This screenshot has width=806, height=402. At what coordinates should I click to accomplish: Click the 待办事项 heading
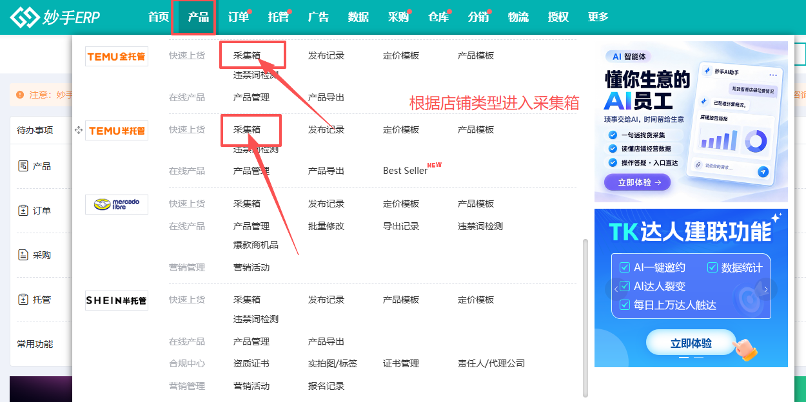tap(35, 130)
